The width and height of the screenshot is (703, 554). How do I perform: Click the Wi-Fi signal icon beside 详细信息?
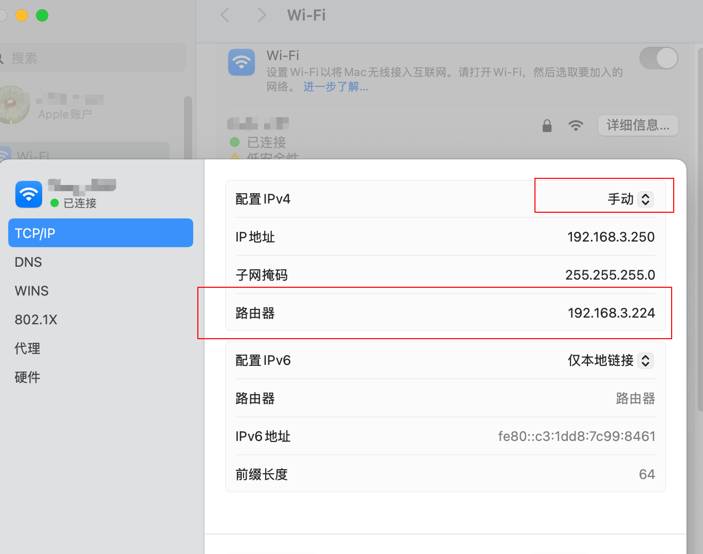pos(576,125)
